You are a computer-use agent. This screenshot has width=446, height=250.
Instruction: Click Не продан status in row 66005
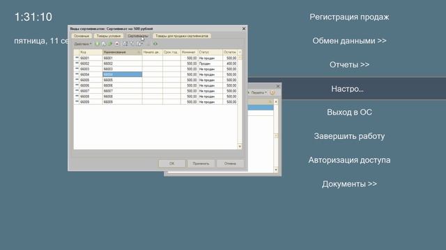(210, 80)
